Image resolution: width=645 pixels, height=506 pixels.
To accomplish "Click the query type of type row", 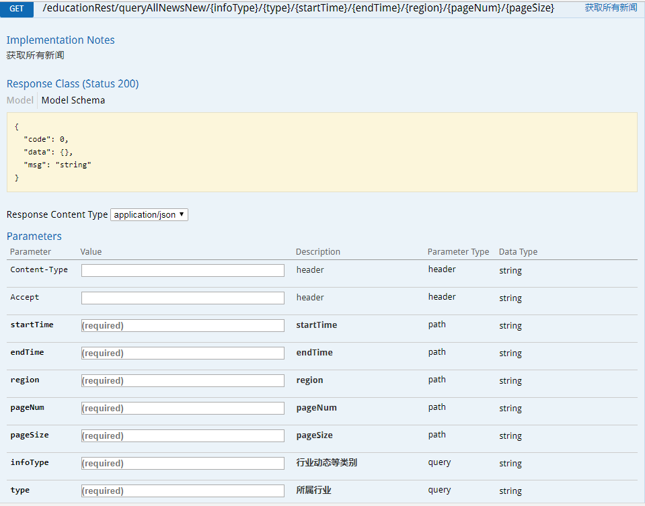I will pos(439,490).
